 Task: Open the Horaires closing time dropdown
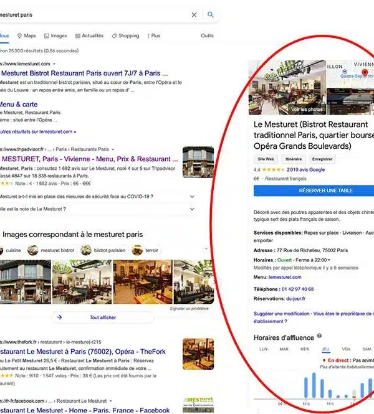pyautogui.click(x=328, y=260)
